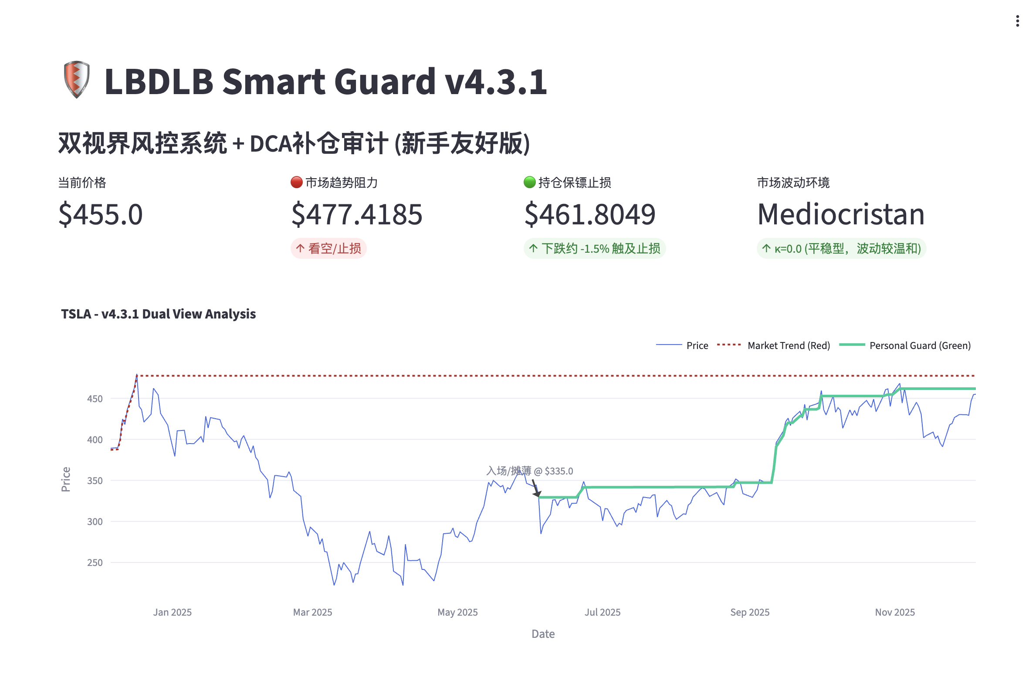The width and height of the screenshot is (1029, 691).
Task: Toggle the Personal Guard (Green) legend entry
Action: [905, 345]
